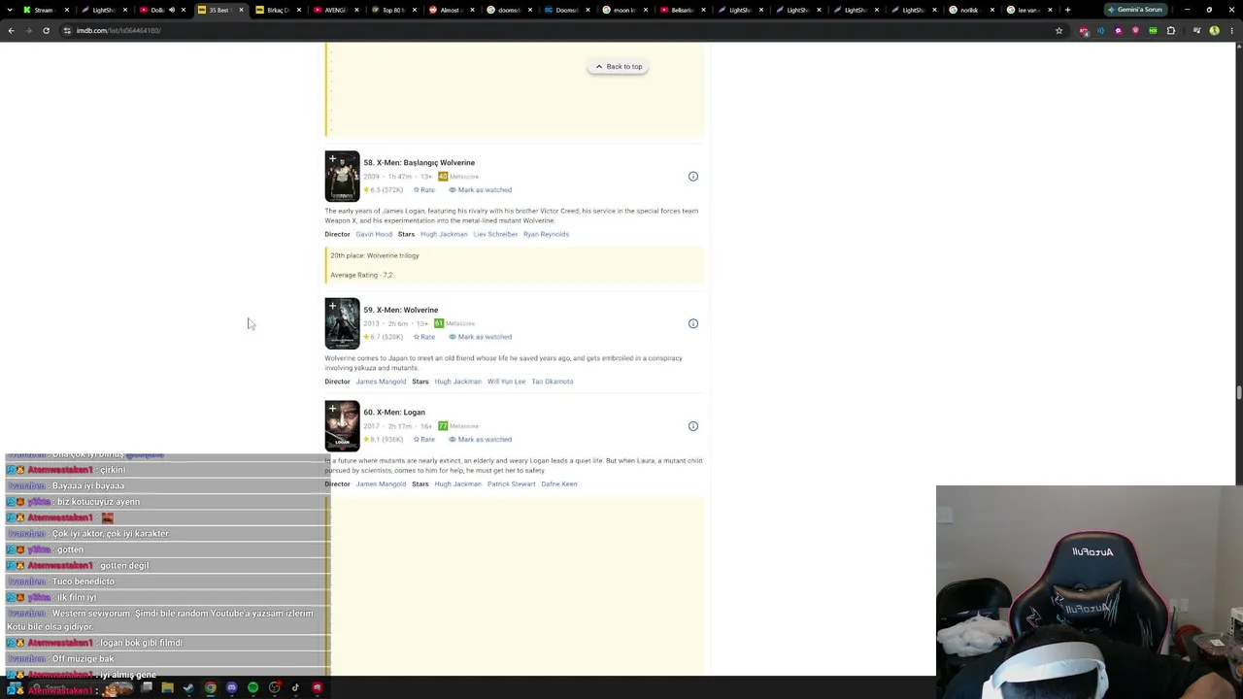Open Ryan Reynolds' actor page

tap(546, 234)
